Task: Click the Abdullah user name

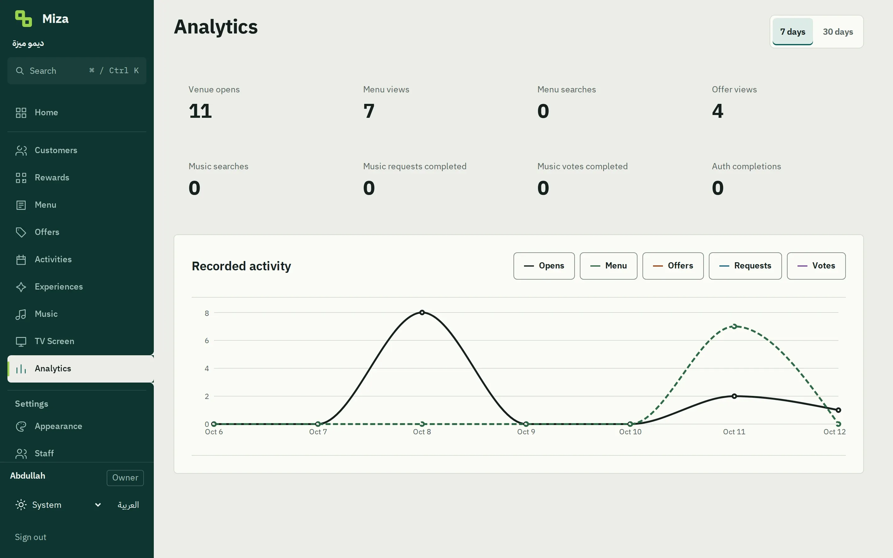Action: pos(28,476)
